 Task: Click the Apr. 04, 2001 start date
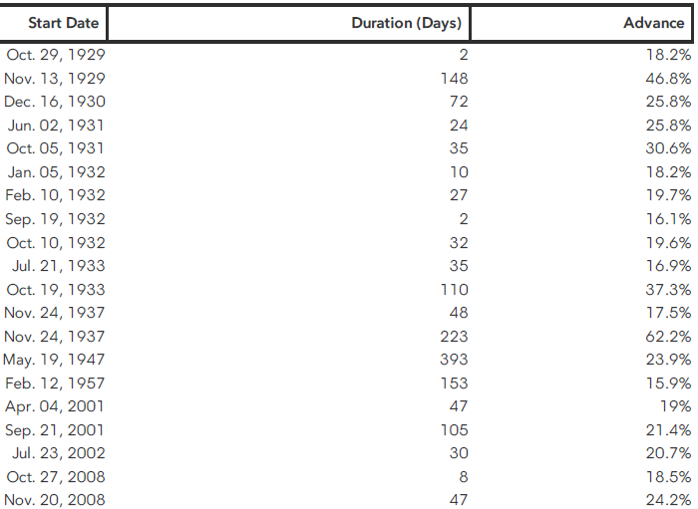coord(55,406)
